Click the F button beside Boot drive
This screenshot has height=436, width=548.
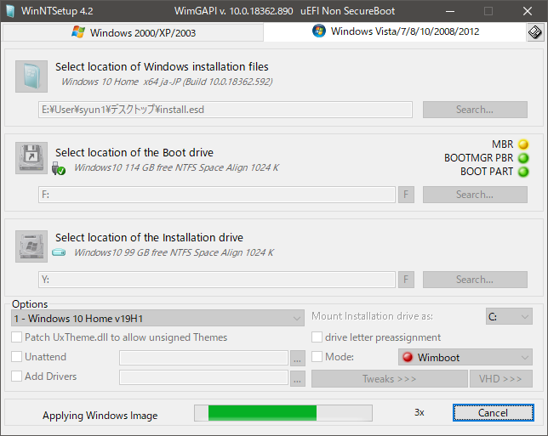[406, 195]
